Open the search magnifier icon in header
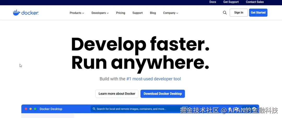The width and height of the screenshot is (282, 118). pos(225,13)
